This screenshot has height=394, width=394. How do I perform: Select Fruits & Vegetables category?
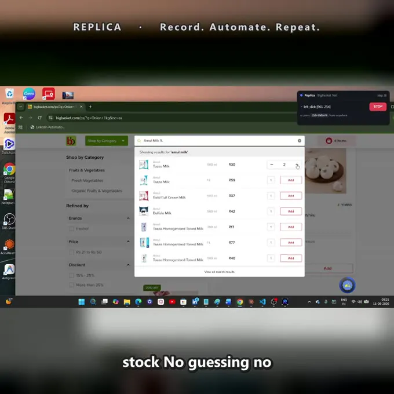[87, 170]
